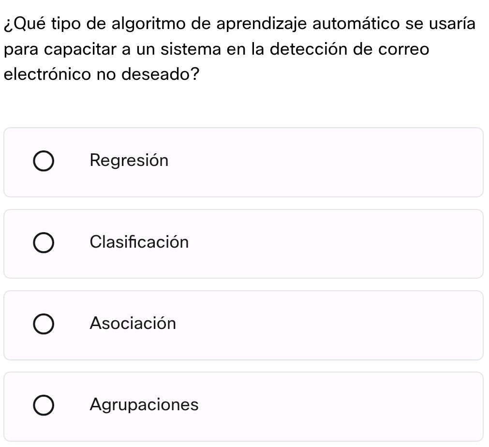Click the quiz question text
Viewport: 489px width, 447px height.
point(239,48)
